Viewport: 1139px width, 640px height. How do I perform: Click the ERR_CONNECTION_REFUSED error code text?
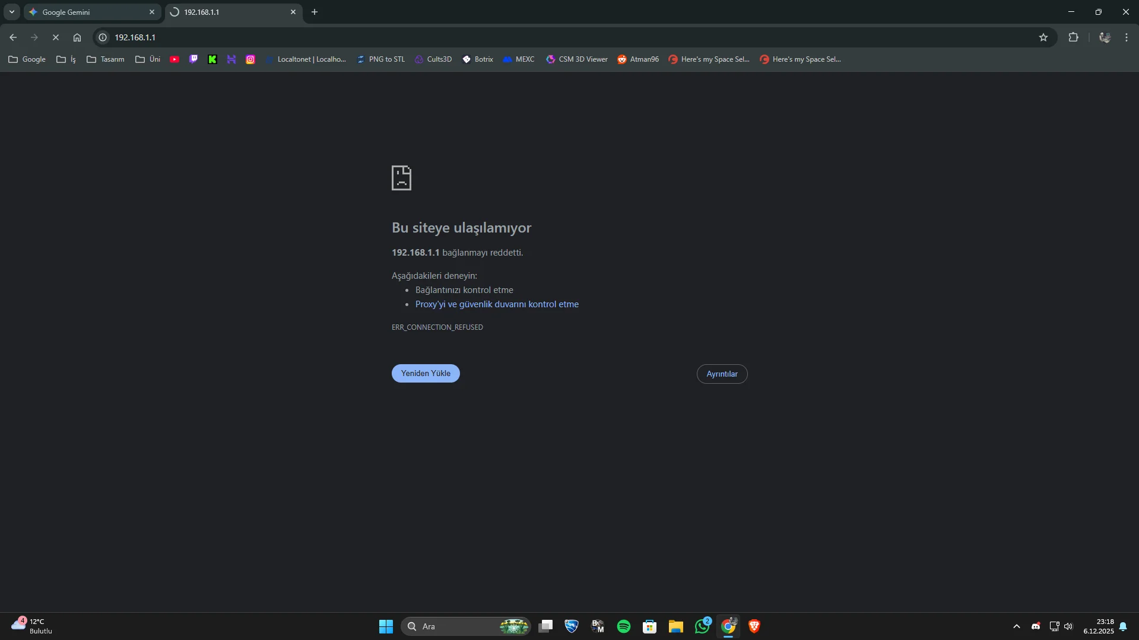point(437,327)
